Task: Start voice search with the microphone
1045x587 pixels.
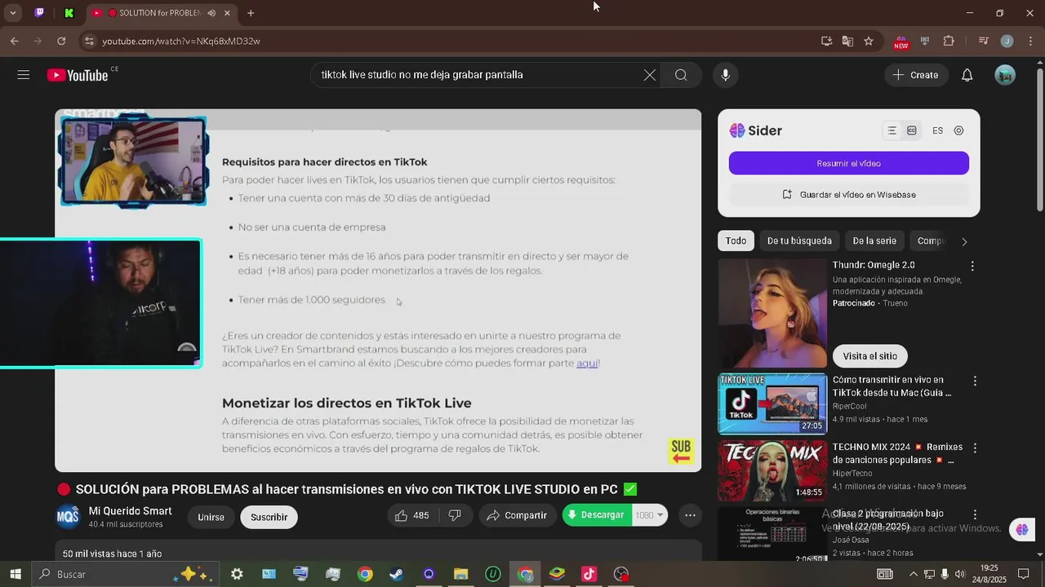Action: [725, 75]
